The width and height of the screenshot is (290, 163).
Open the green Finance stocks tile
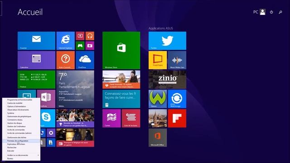coord(36,80)
